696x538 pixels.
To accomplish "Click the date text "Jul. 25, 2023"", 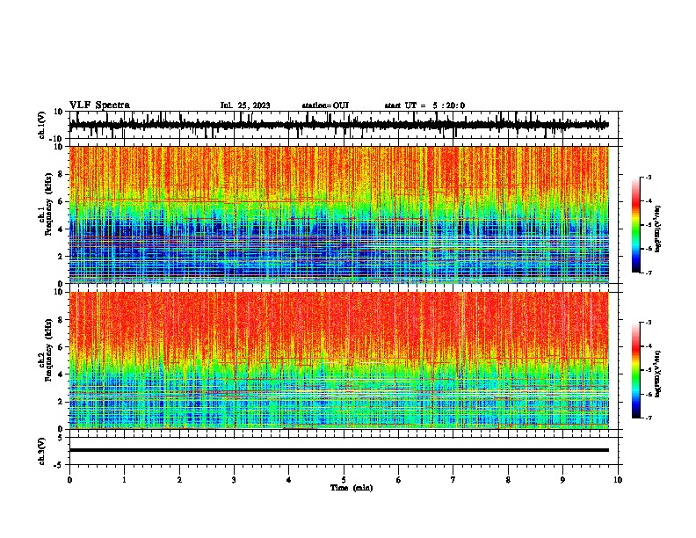I will (245, 105).
